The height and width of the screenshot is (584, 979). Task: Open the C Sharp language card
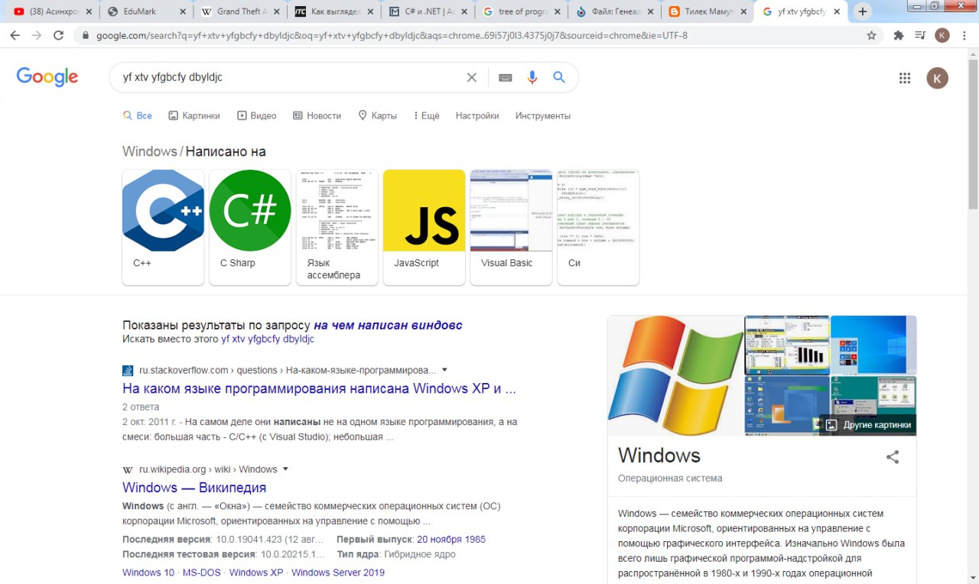(x=250, y=227)
